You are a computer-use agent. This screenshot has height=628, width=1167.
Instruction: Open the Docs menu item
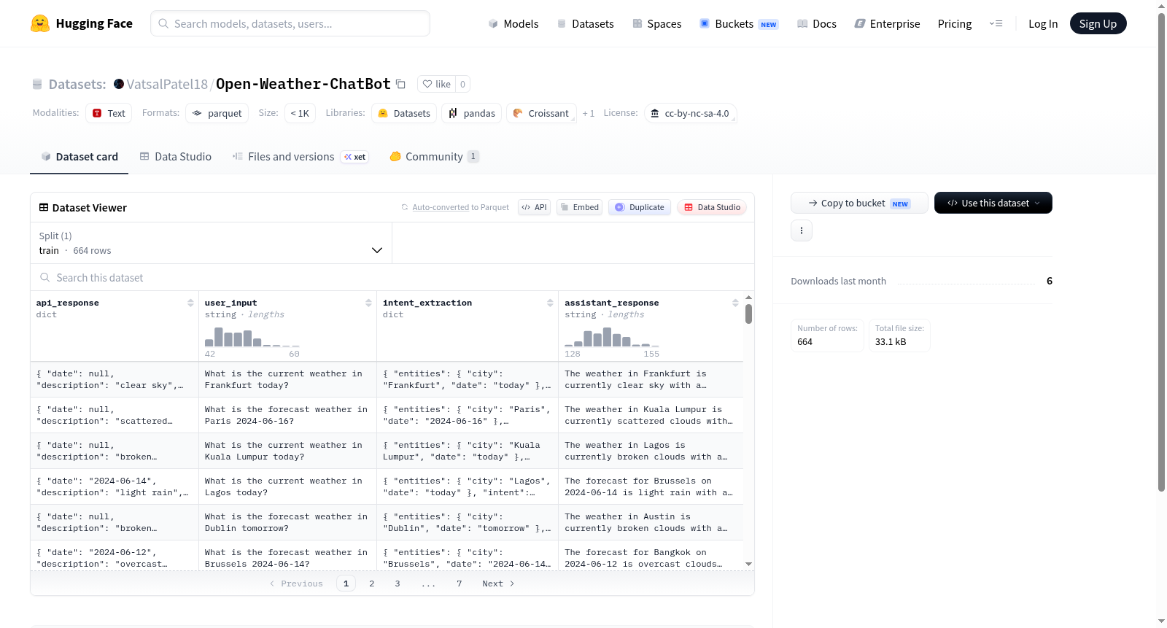tap(817, 23)
